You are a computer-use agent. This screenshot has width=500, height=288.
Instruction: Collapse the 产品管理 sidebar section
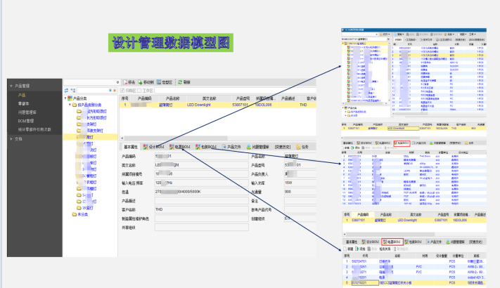[x=11, y=86]
